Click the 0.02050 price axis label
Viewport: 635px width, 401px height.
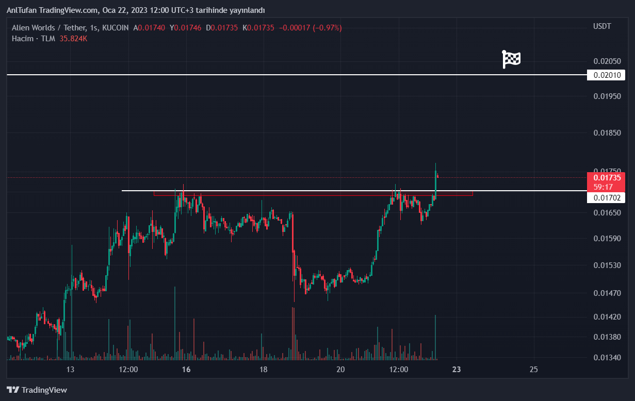[607, 61]
